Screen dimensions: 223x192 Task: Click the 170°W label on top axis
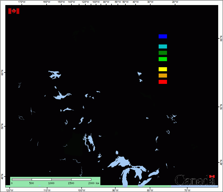tap(22, 2)
